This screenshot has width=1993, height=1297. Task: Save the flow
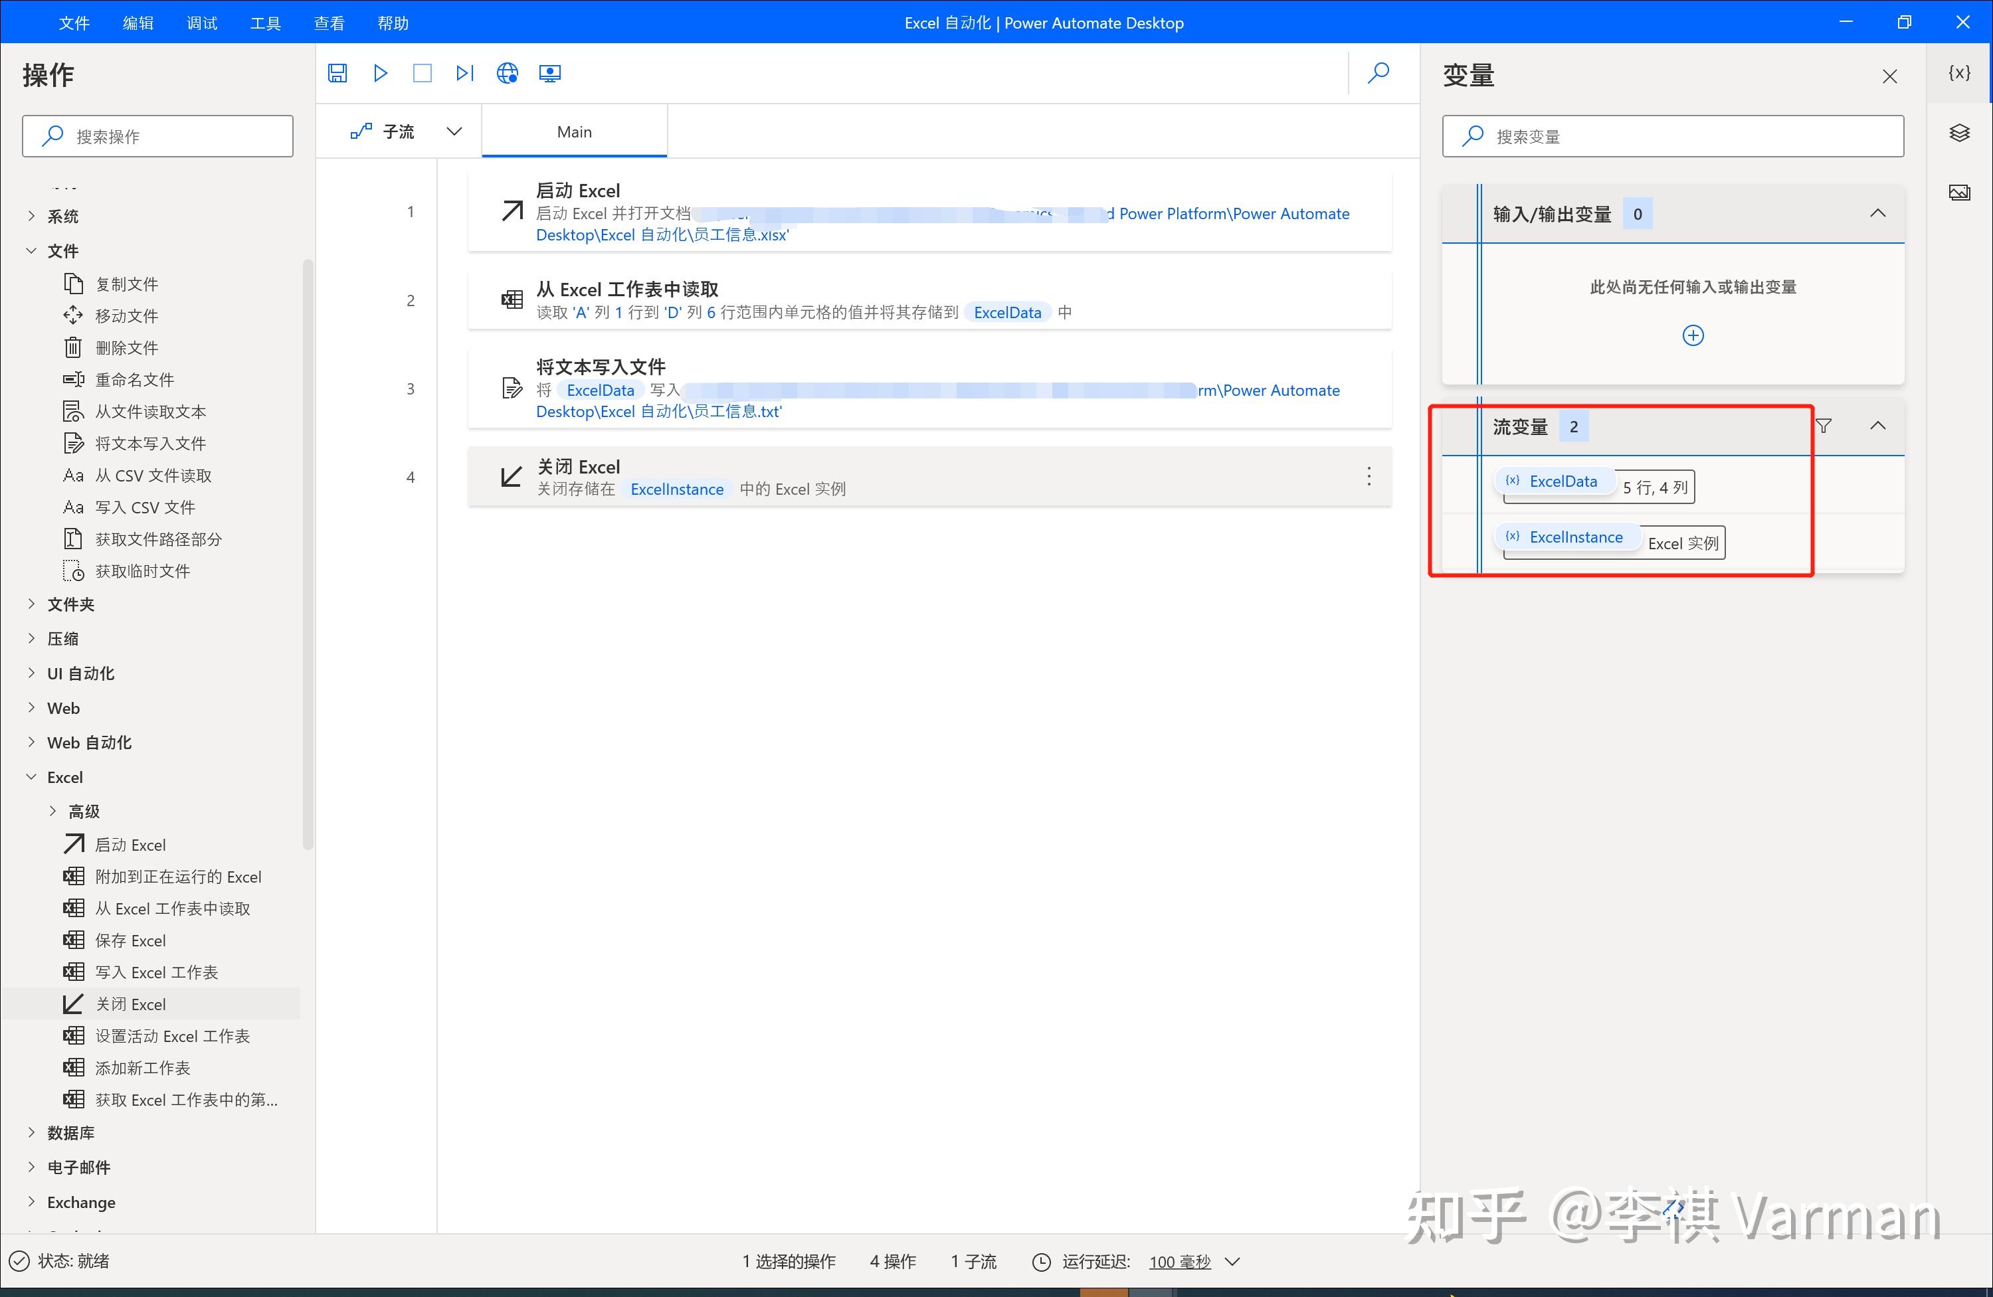click(337, 73)
